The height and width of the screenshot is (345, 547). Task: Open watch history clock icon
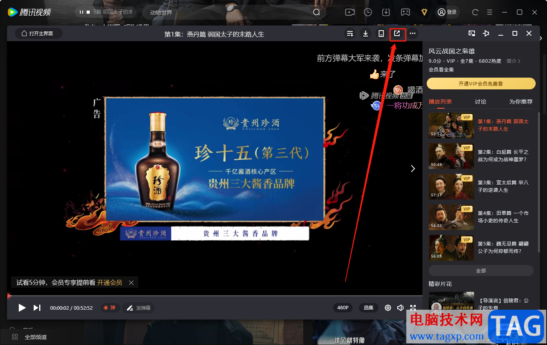tap(368, 12)
